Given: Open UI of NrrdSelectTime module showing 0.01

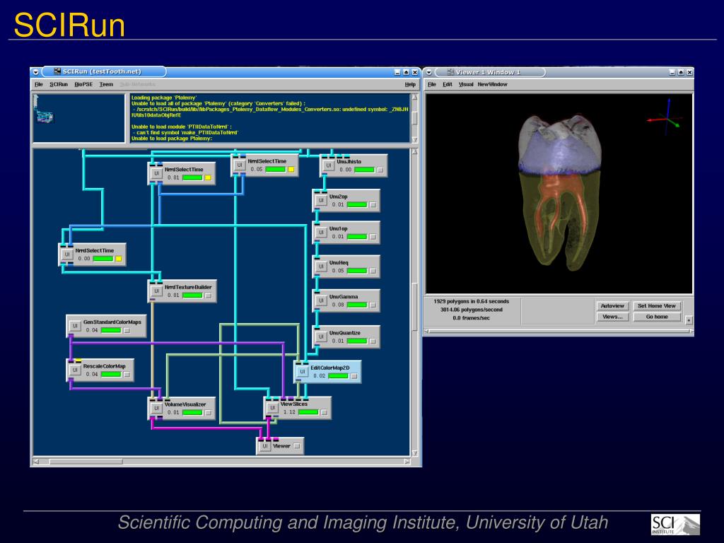Looking at the screenshot, I should (156, 174).
